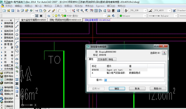Select the Circle draw tool

click(x=17, y=47)
